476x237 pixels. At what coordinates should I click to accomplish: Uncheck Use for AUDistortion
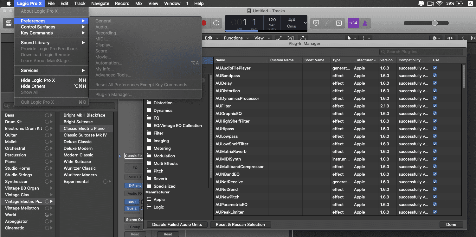[435, 91]
